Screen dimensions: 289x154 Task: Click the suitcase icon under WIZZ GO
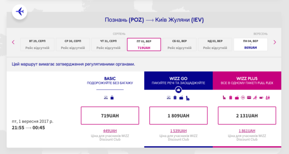point(175,97)
